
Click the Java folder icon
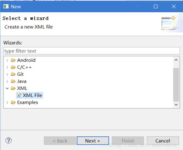point(13,81)
